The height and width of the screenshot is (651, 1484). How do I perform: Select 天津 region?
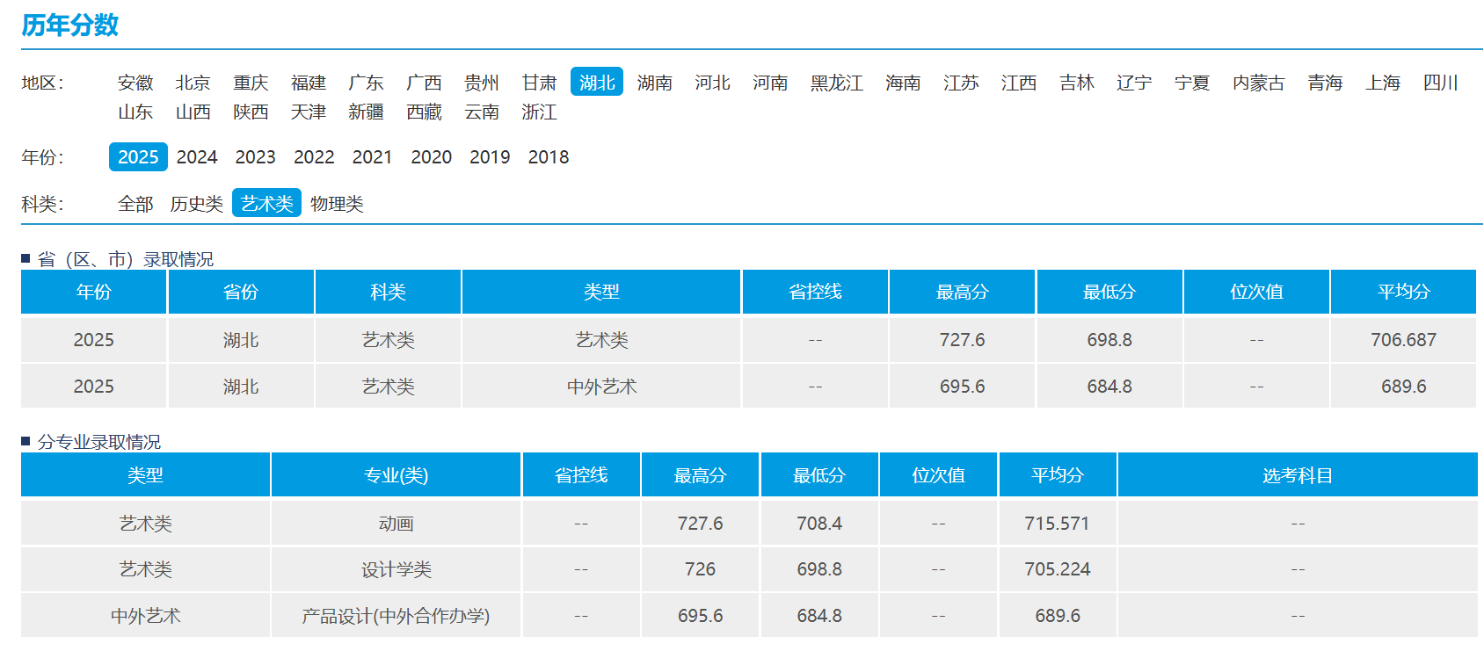click(309, 112)
